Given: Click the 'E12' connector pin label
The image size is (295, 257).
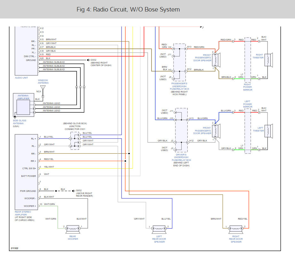Looking at the screenshot, I should coord(189,69).
